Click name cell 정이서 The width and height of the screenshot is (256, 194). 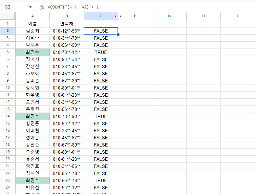[x=33, y=59]
